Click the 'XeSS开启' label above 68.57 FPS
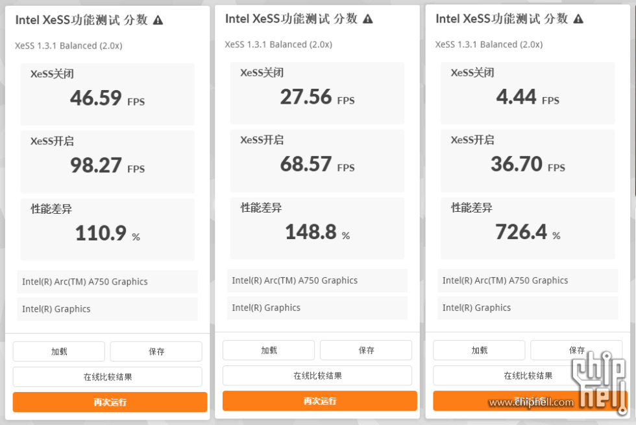 pyautogui.click(x=262, y=140)
